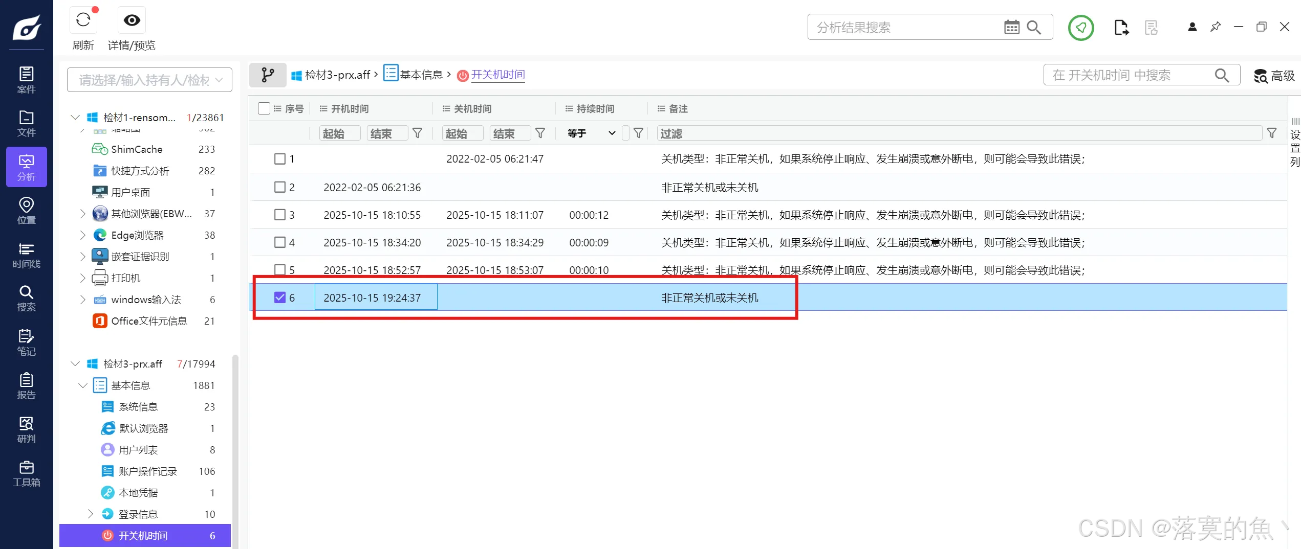
Task: Sort by the 开机时间 column header
Action: click(x=350, y=108)
